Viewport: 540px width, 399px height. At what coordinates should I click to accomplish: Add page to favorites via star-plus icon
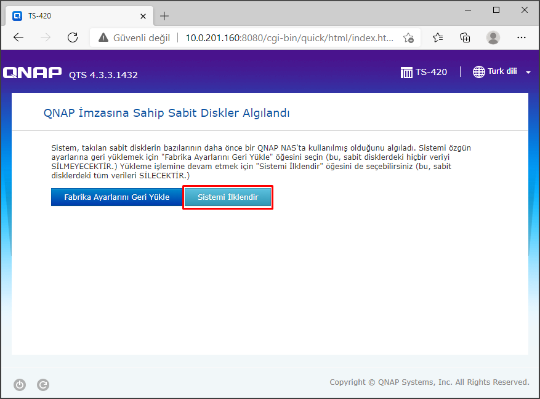(408, 38)
